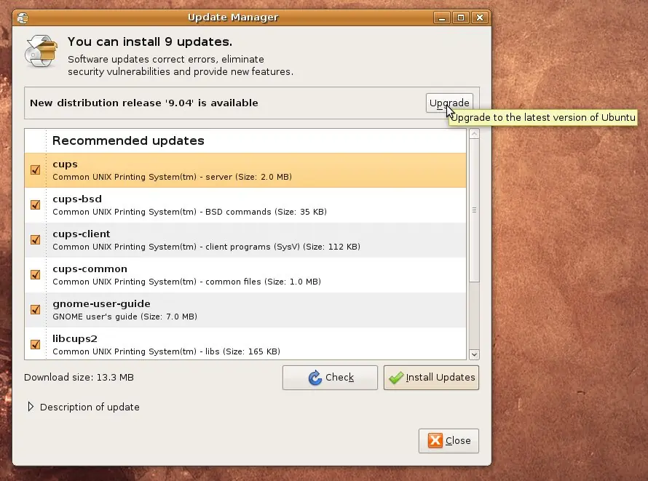Maximize the Update Manager window
The height and width of the screenshot is (481, 648).
461,17
